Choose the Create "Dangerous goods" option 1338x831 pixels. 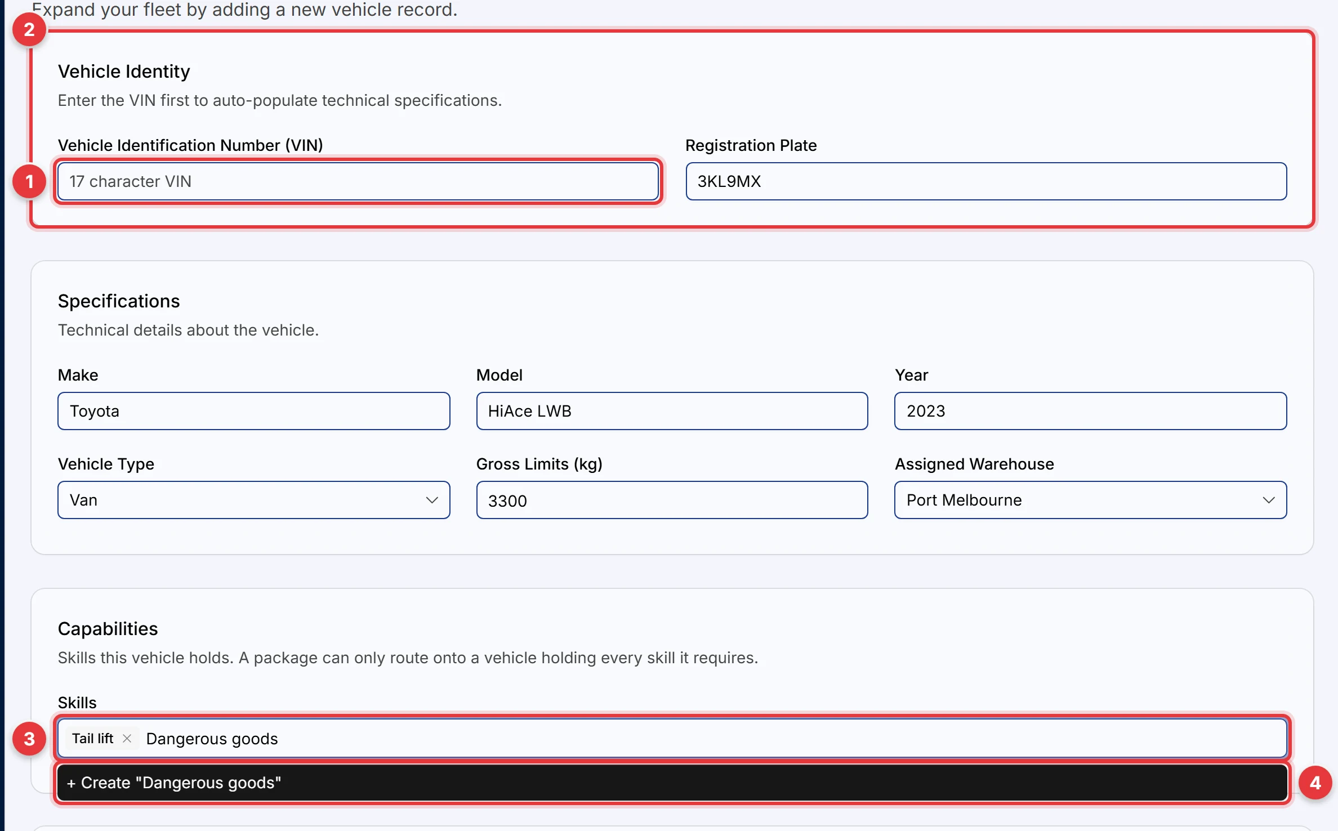coord(672,783)
